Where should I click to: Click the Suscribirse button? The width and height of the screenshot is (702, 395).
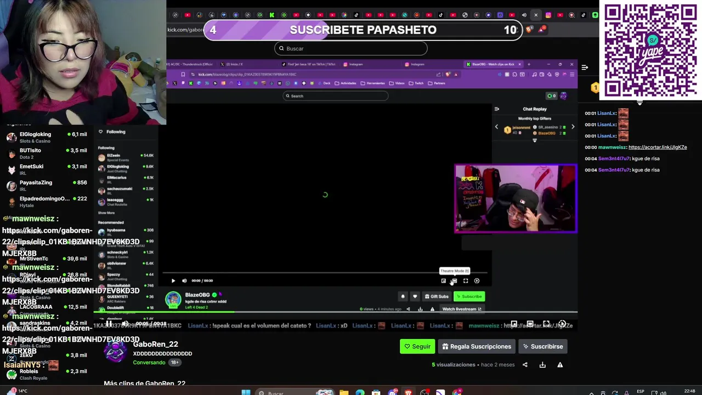[x=543, y=346]
